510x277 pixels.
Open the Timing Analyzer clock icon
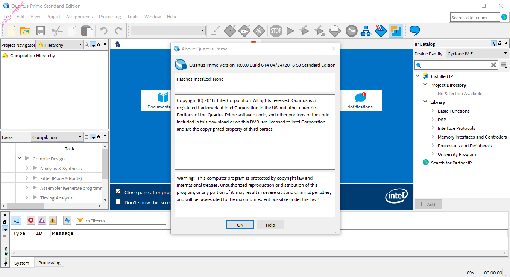coord(352,31)
